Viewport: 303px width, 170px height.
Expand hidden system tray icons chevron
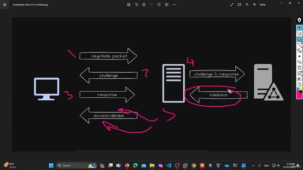(x=253, y=165)
